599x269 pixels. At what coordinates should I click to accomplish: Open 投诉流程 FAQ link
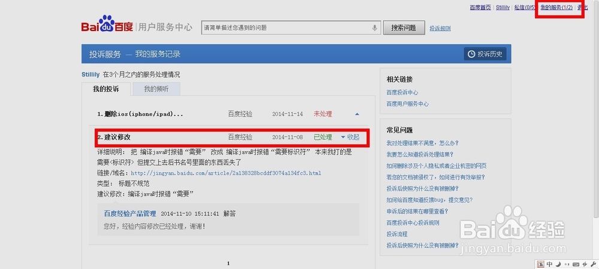tap(397, 234)
